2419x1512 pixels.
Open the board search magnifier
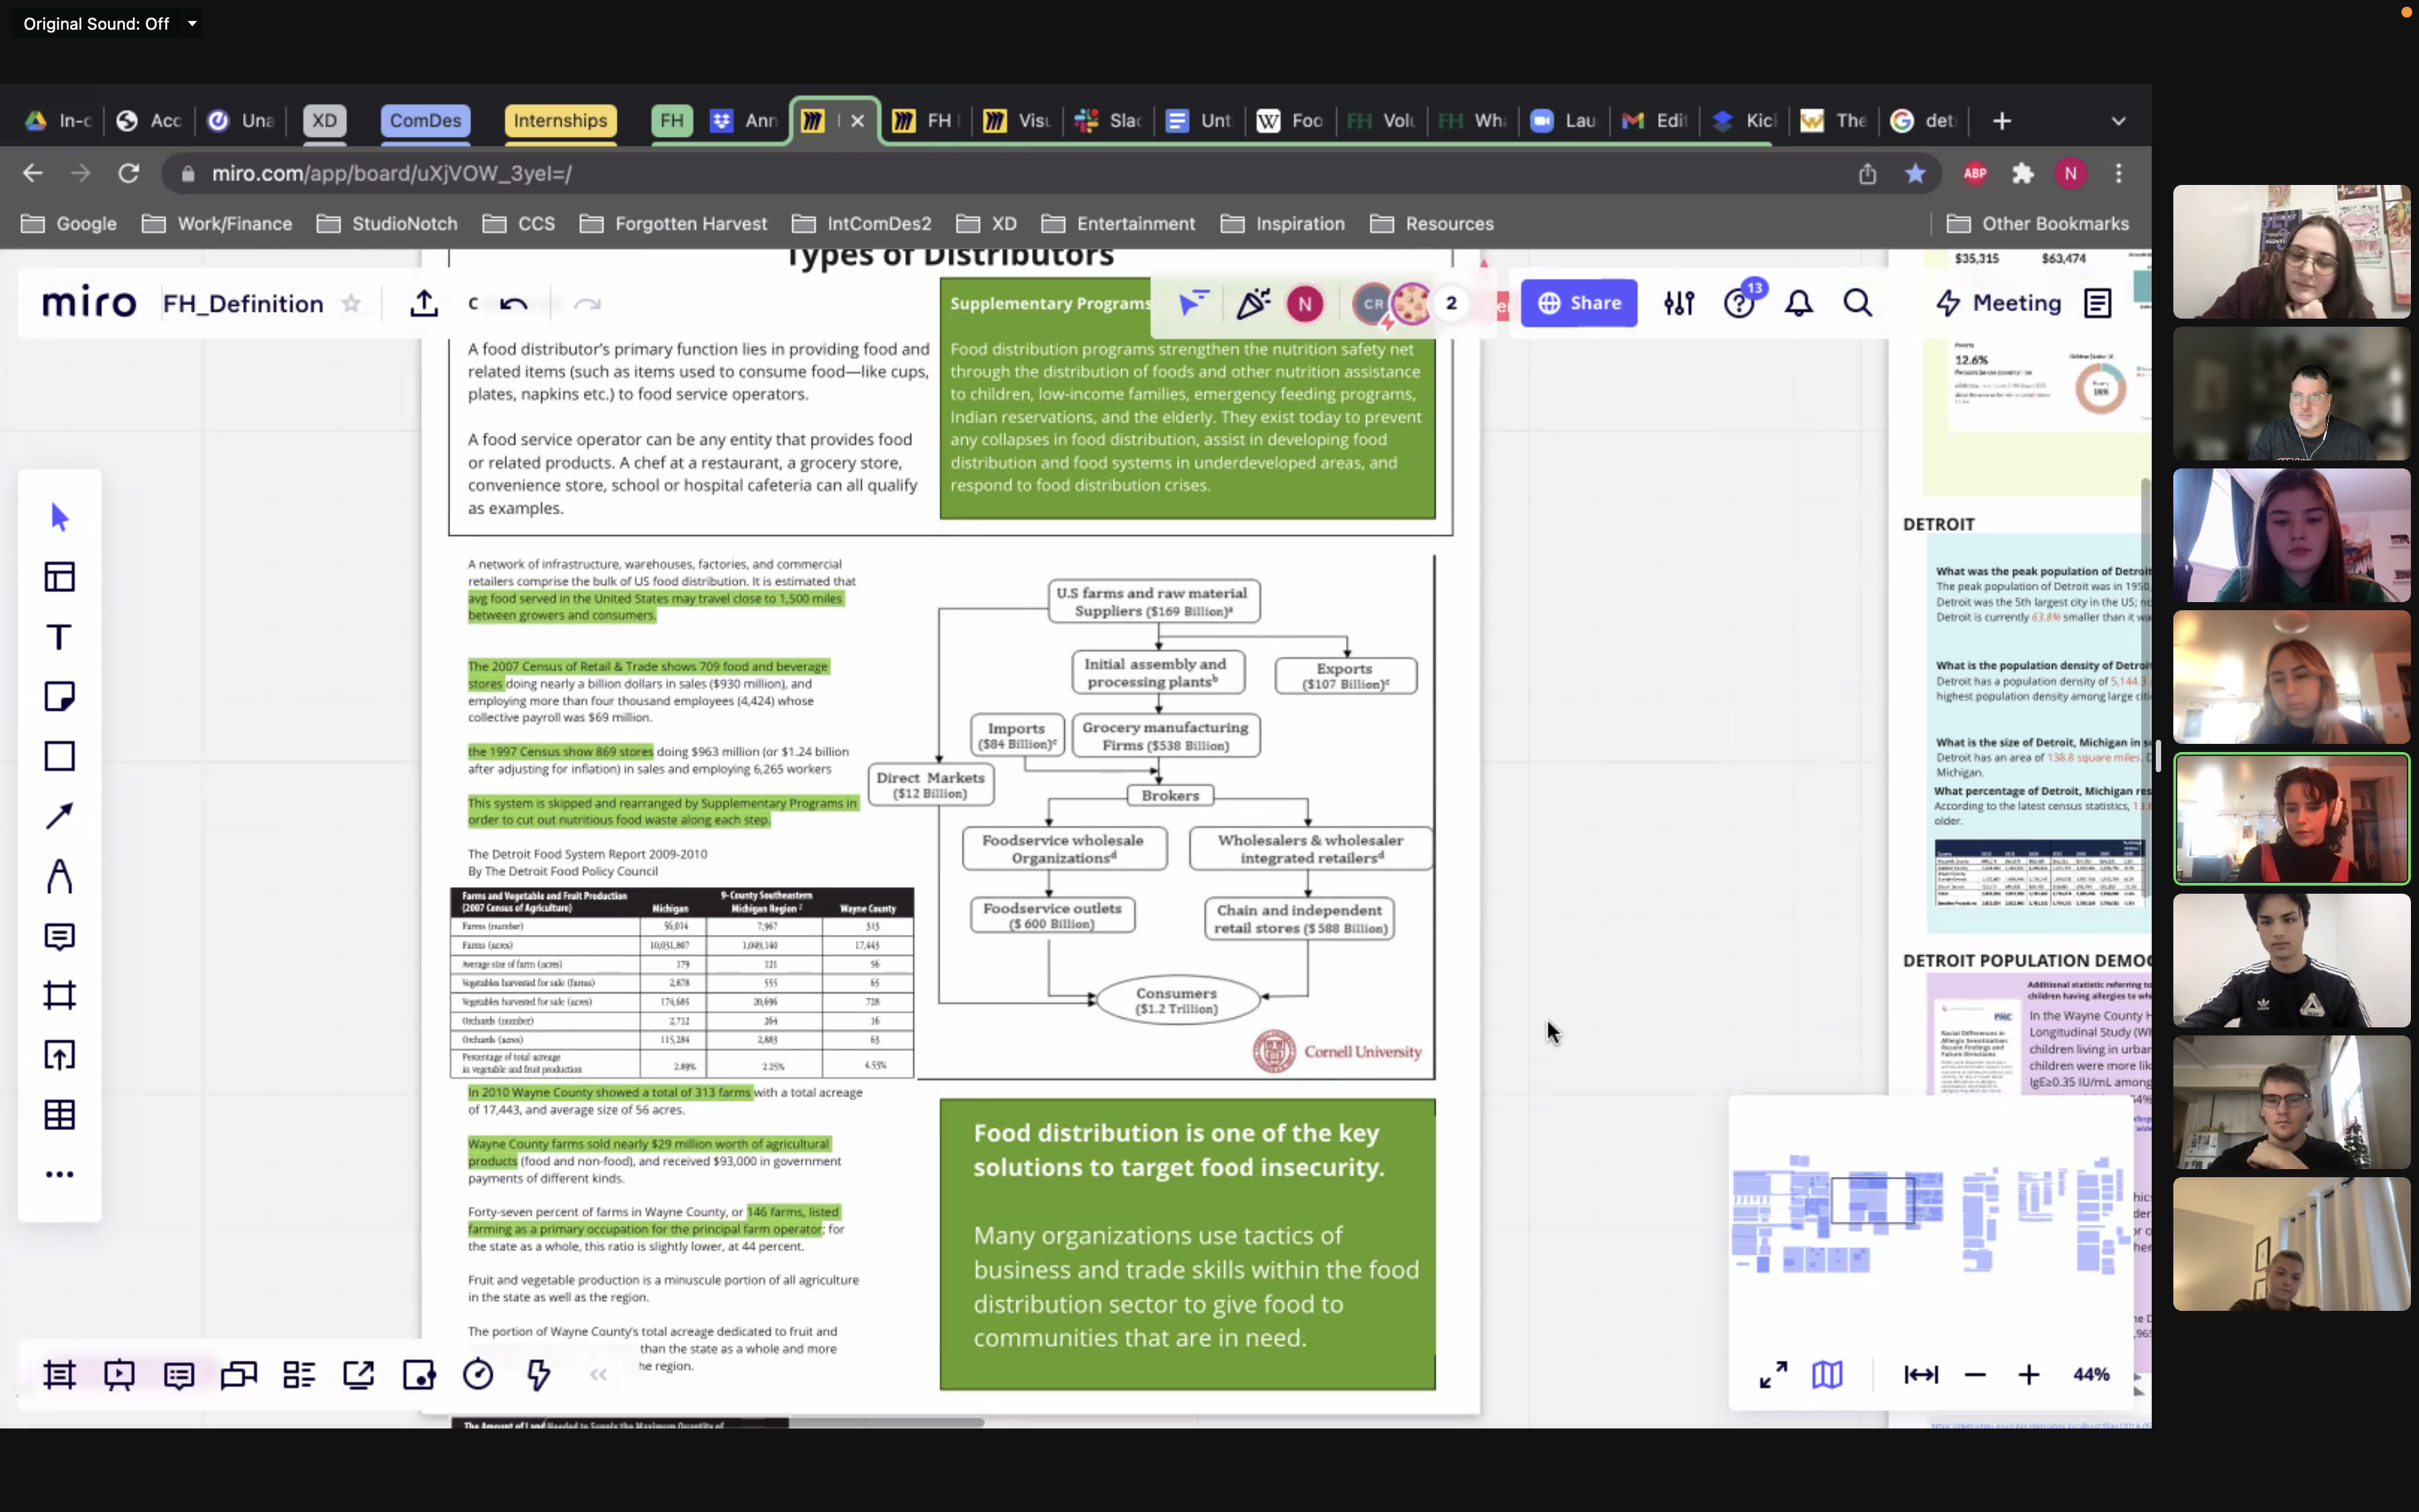(1857, 303)
